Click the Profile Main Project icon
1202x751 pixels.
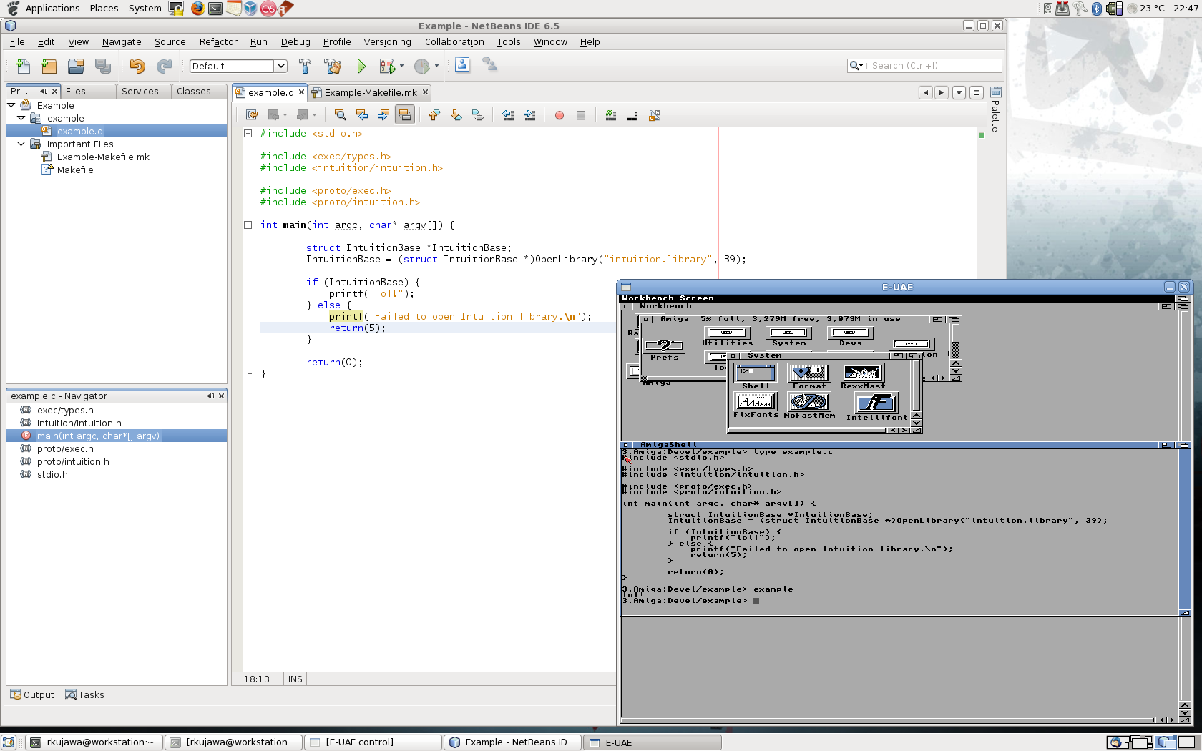tap(422, 66)
